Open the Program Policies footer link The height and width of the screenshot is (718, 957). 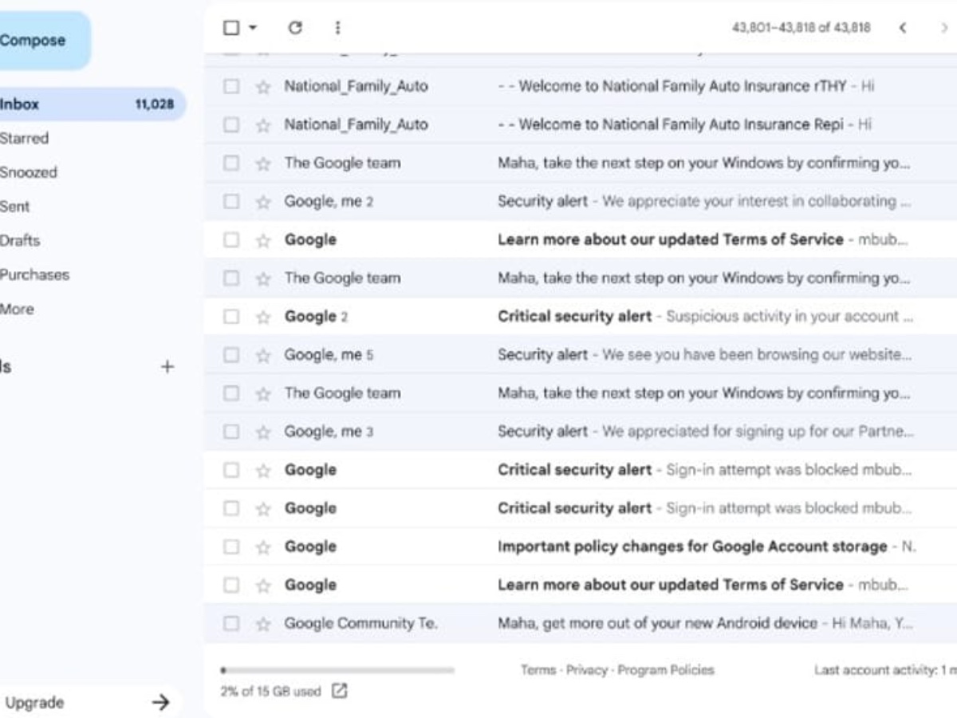tap(666, 670)
